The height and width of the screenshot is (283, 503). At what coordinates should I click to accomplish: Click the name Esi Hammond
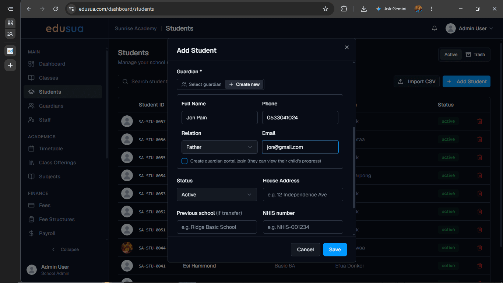(x=199, y=266)
